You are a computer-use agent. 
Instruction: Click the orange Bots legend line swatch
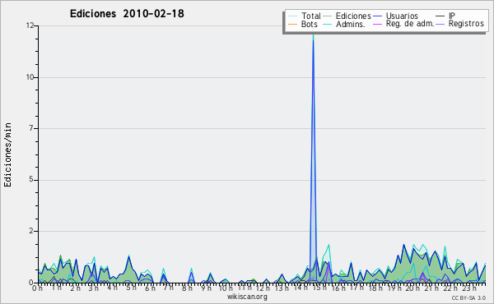pos(292,24)
